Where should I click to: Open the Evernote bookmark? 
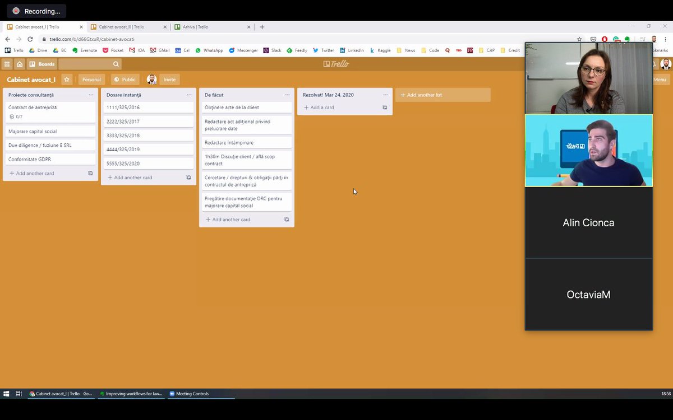click(85, 50)
